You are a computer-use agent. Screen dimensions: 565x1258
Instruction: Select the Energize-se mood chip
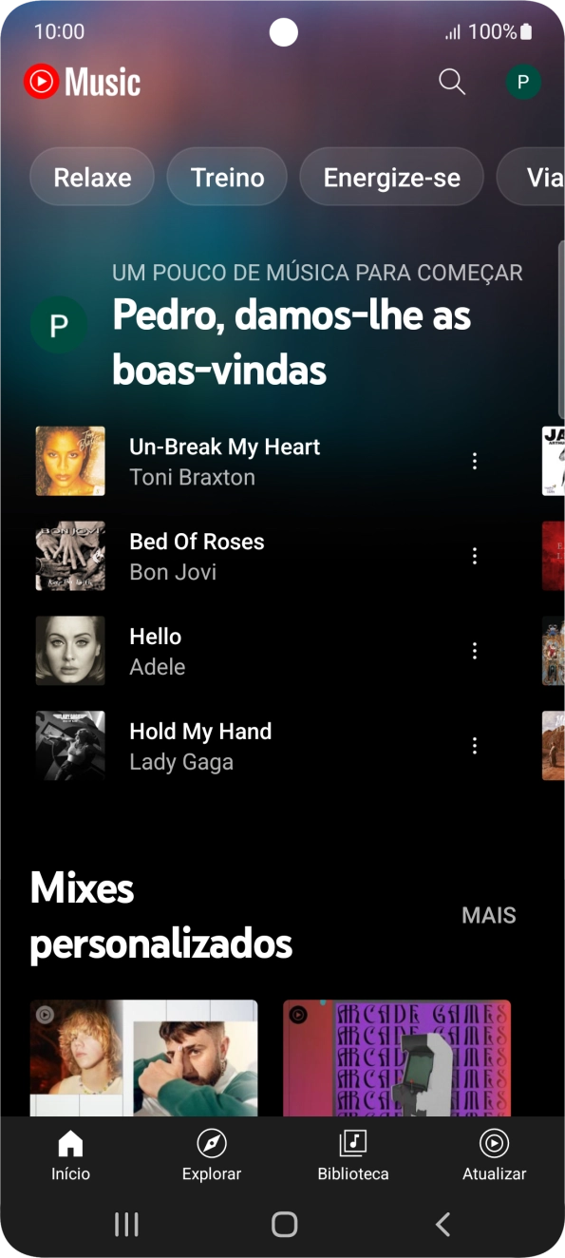click(392, 177)
